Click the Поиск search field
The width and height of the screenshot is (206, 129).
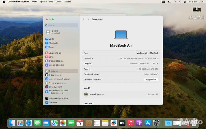click(x=61, y=25)
